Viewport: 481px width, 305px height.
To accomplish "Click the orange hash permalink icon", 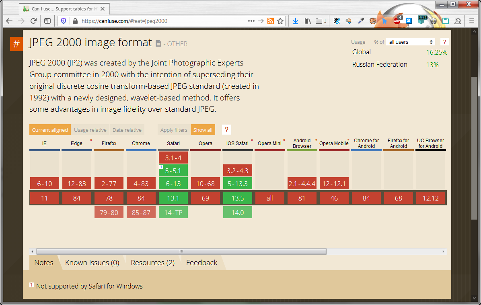I will [x=16, y=44].
